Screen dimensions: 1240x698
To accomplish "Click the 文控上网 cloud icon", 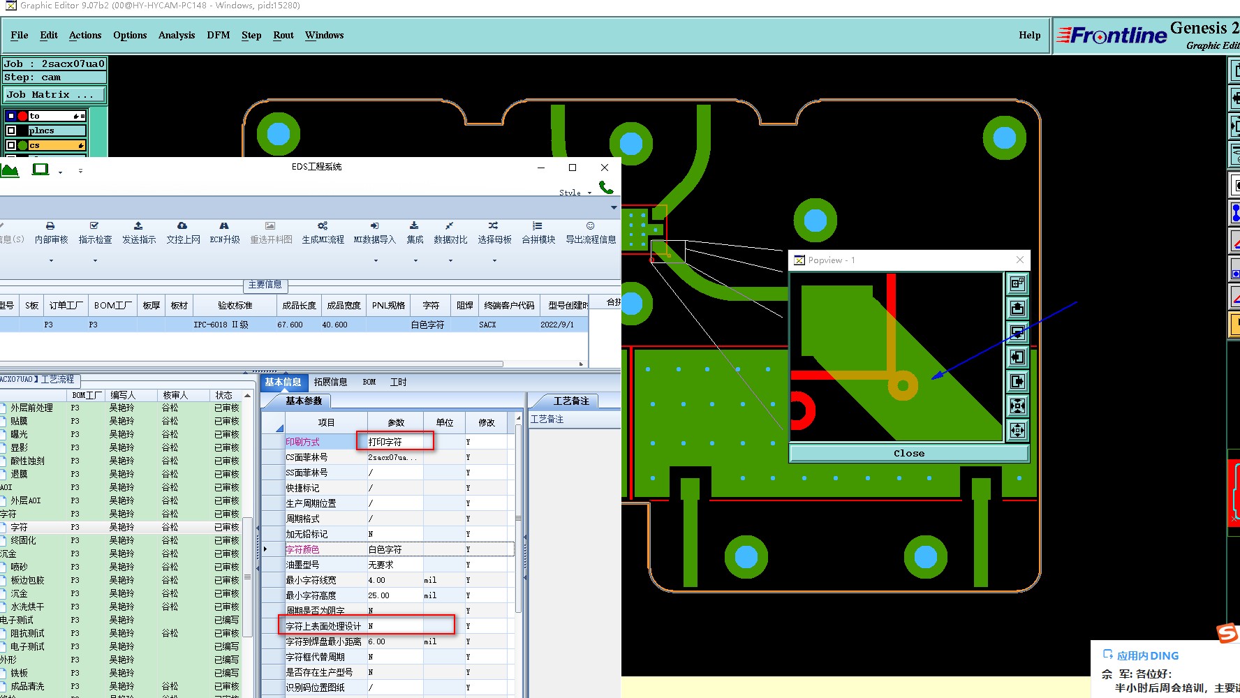I will 182,226.
